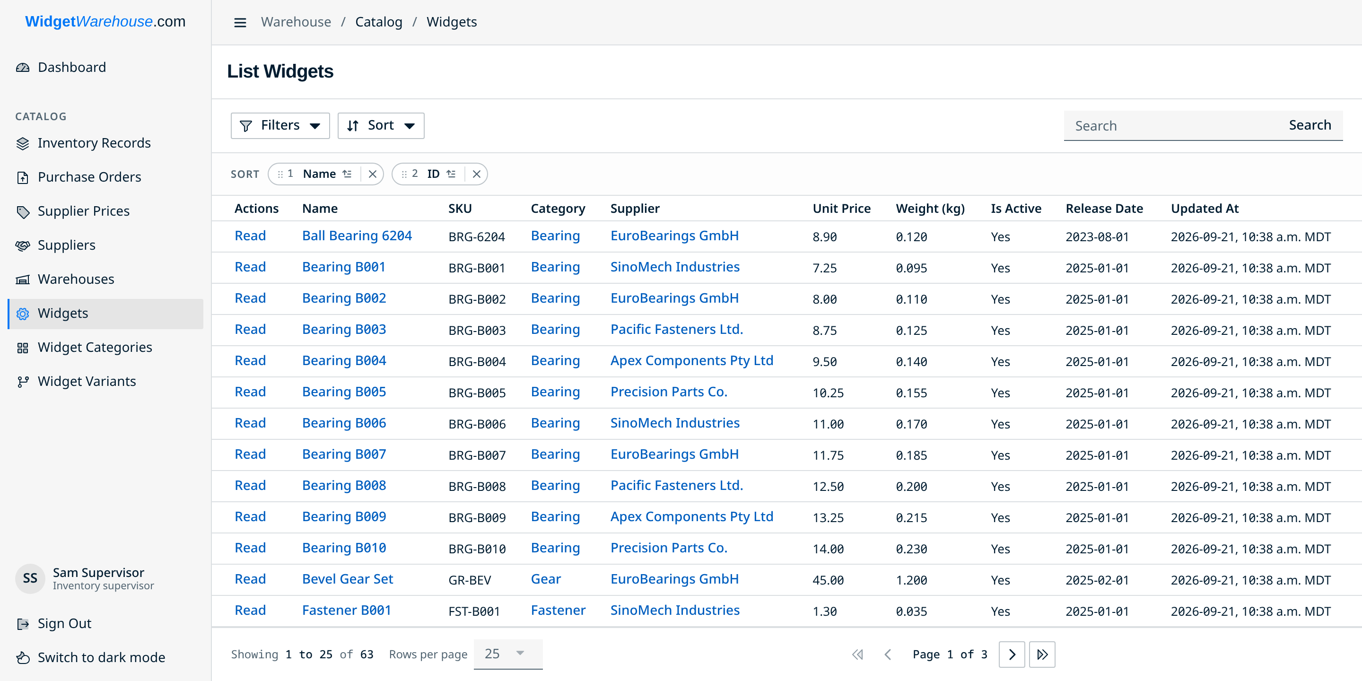Click the Widgets gear icon

(x=23, y=314)
